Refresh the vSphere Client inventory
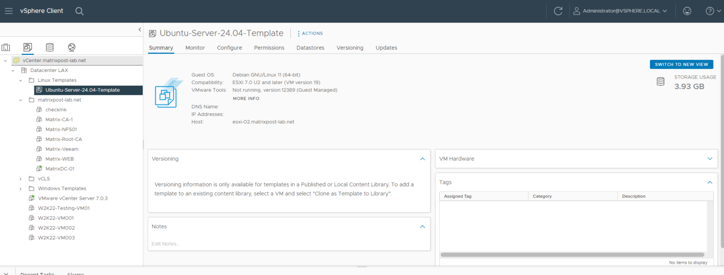Viewport: 724px width, 275px height. (x=558, y=10)
